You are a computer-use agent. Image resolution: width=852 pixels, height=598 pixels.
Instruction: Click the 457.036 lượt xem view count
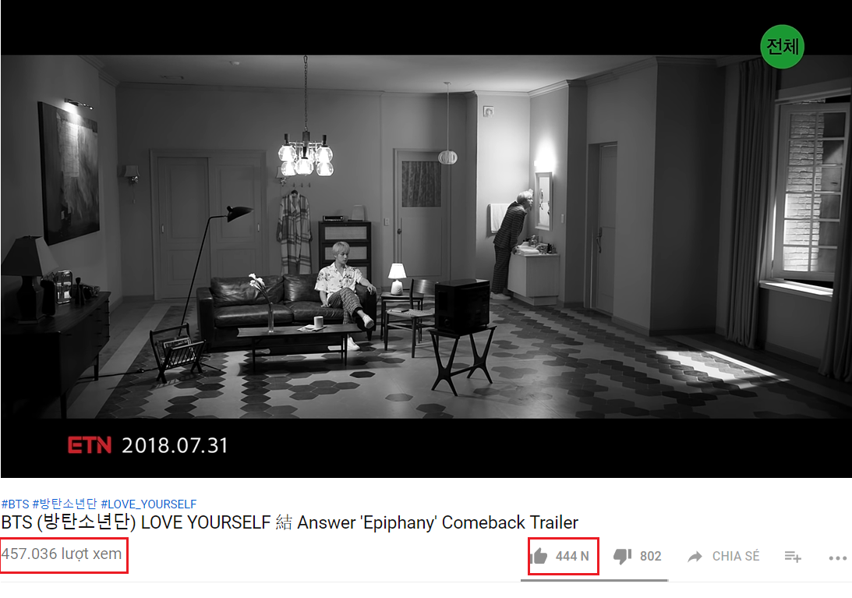click(x=62, y=554)
